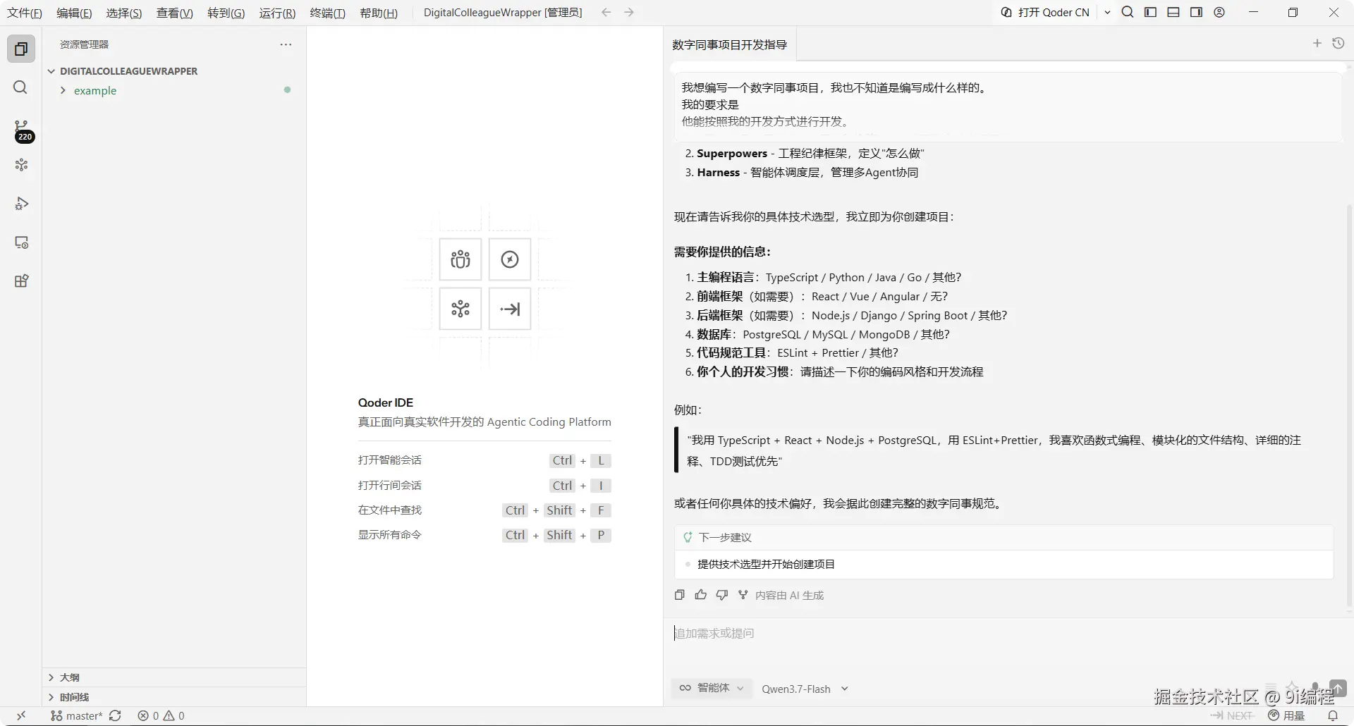This screenshot has height=726, width=1354.
Task: Toggle the primary sidebar layout icon
Action: (x=1150, y=12)
